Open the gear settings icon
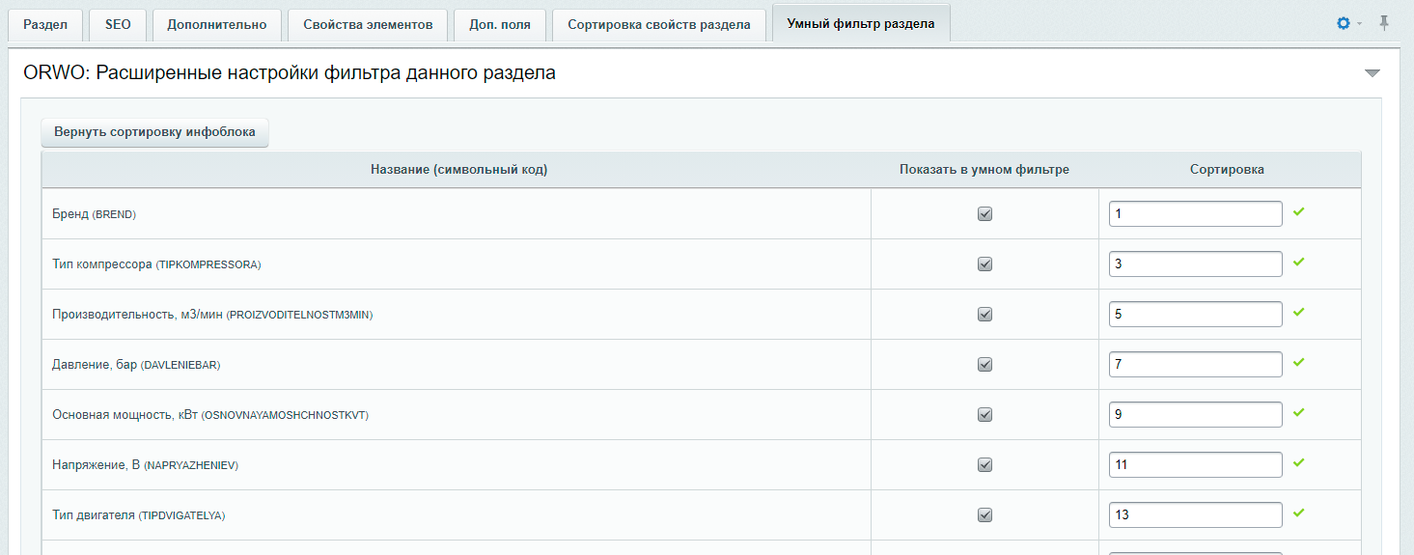Viewport: 1414px width, 555px height. (1343, 23)
